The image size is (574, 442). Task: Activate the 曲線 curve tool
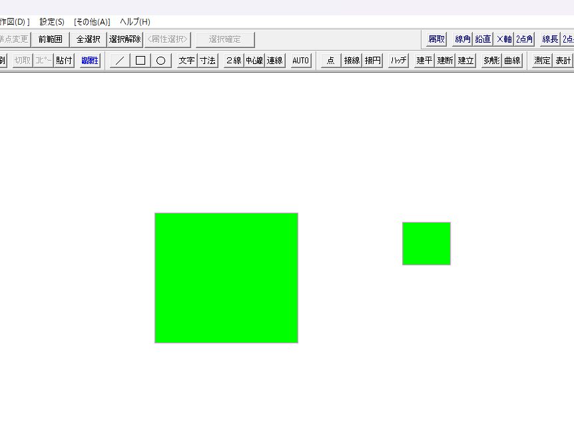coord(512,61)
